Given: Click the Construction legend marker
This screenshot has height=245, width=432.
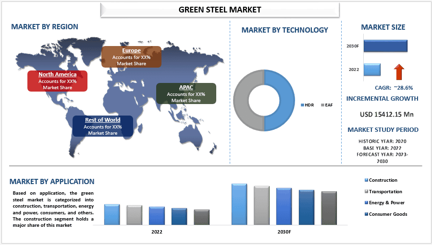Looking at the screenshot, I should point(367,180).
